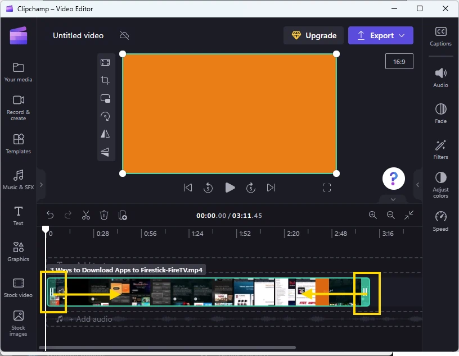
Task: Open Stock images library
Action: coord(18,323)
